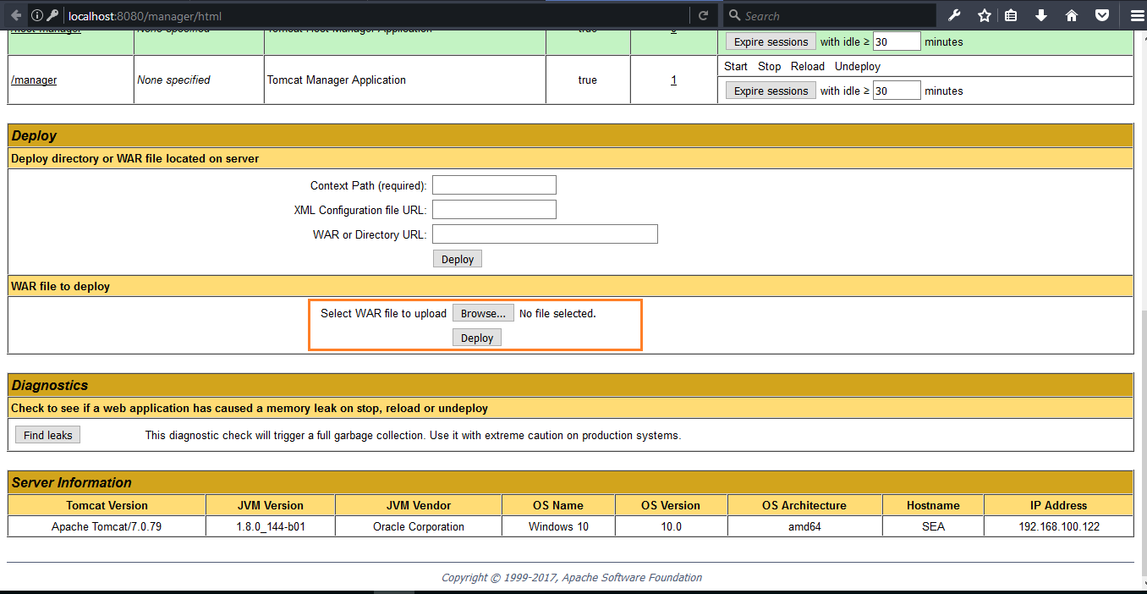The image size is (1147, 594).
Task: Go to the browser home page icon
Action: (x=1072, y=15)
